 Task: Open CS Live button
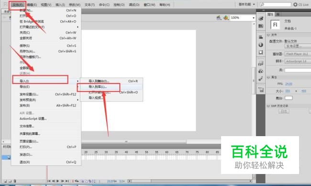(301, 4)
